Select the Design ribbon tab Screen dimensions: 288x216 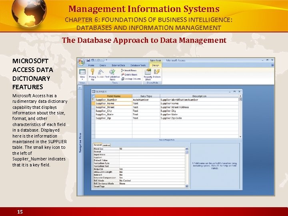155,65
